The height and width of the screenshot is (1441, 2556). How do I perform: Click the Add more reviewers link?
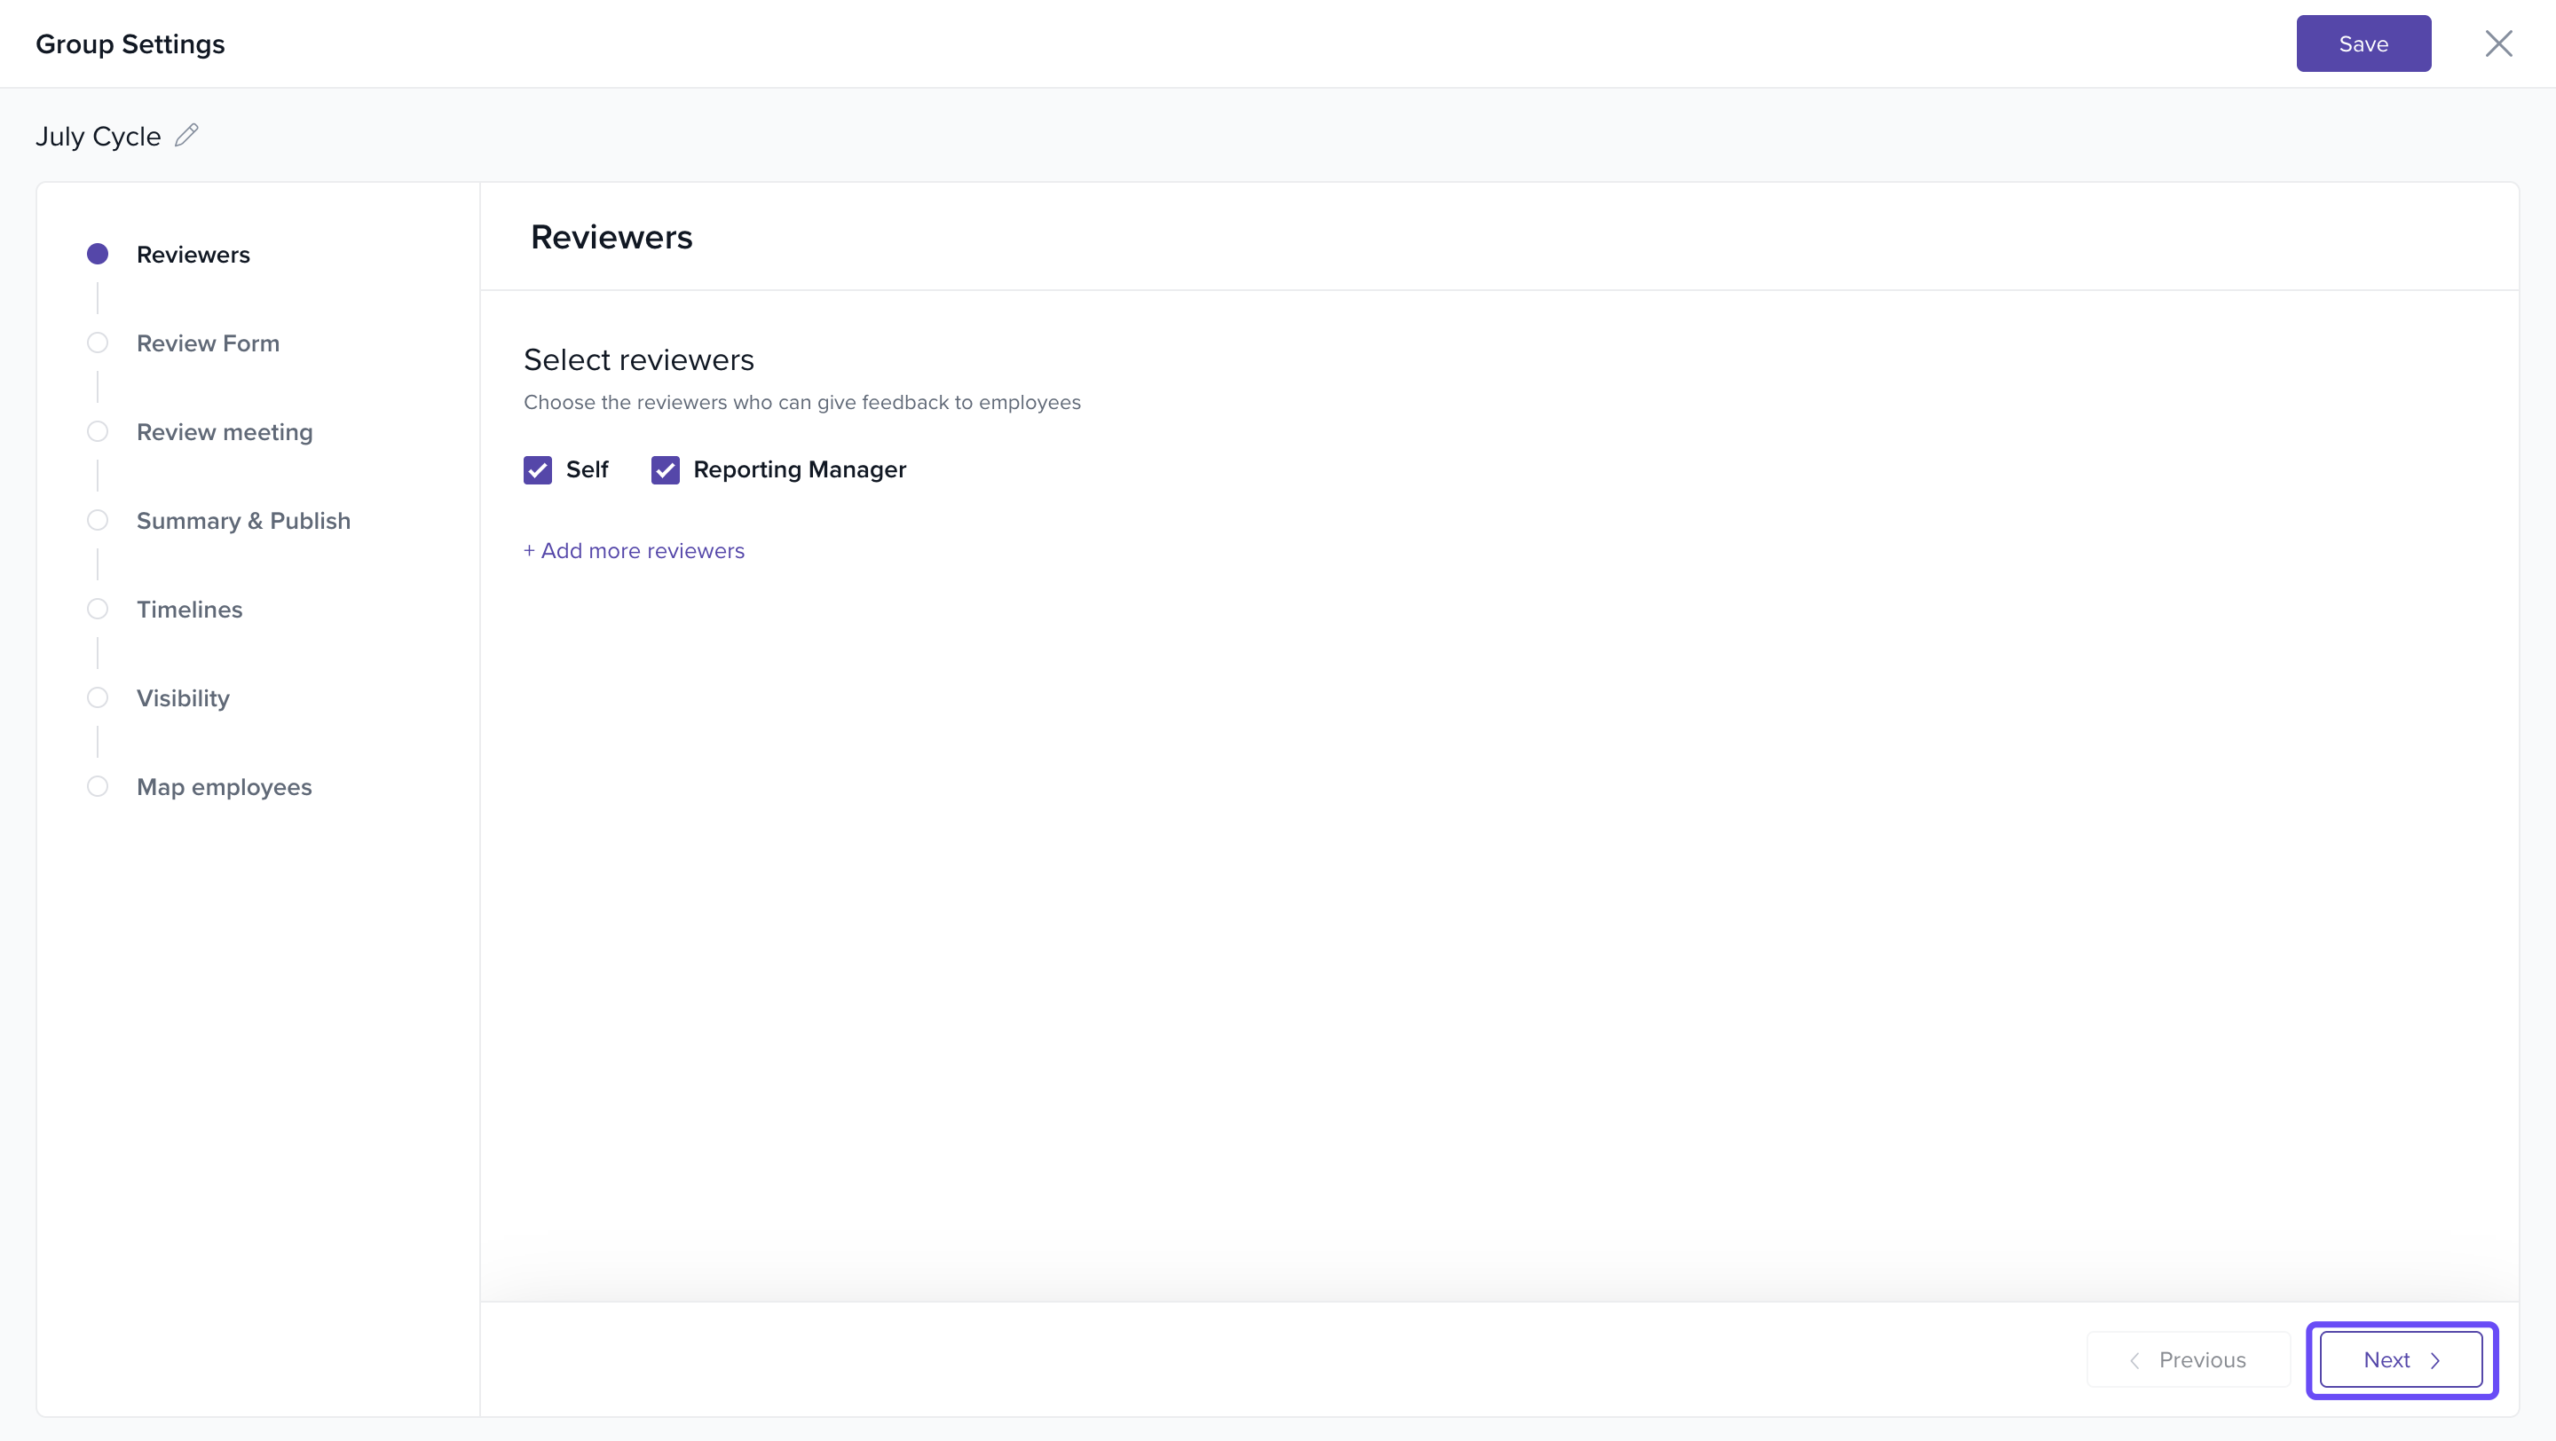tap(634, 551)
